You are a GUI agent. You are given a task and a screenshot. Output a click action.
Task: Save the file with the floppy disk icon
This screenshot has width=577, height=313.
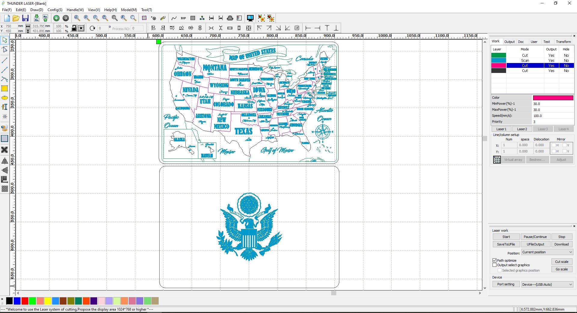click(x=25, y=18)
